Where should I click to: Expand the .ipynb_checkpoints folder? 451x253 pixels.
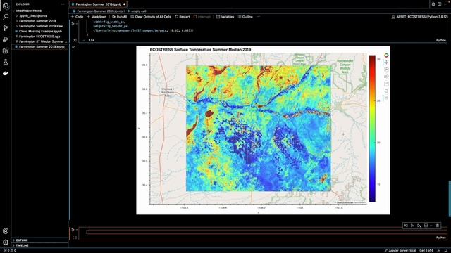pos(33,15)
